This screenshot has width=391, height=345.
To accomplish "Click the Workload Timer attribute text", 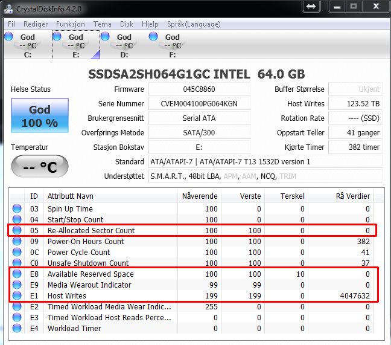I will pyautogui.click(x=74, y=328).
